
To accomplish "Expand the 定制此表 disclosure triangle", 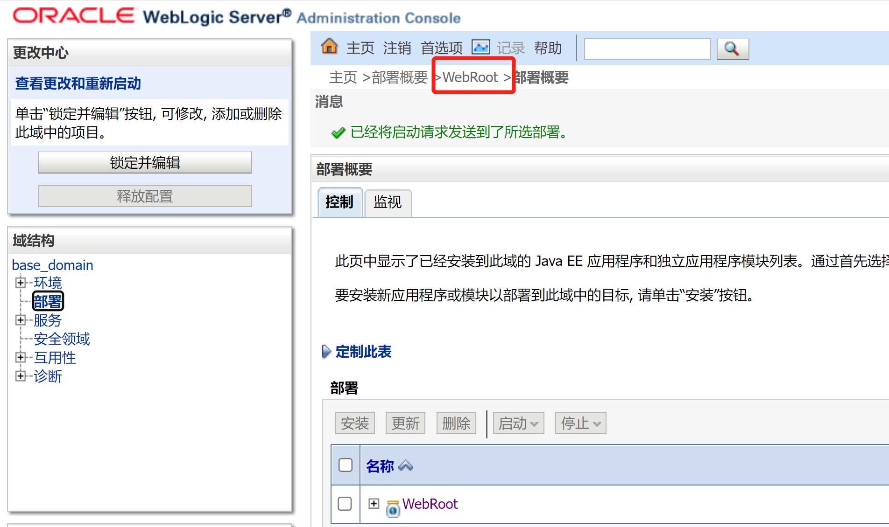I will click(326, 352).
